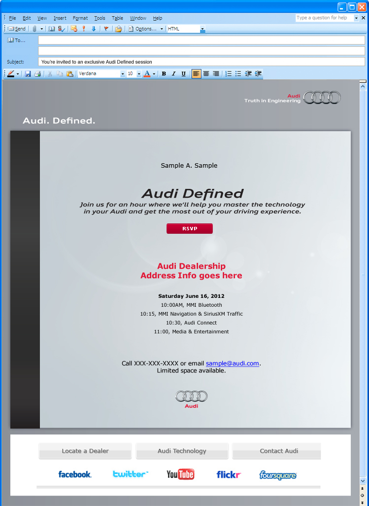Open the sample@audi.com email link
The height and width of the screenshot is (506, 369).
pos(233,363)
